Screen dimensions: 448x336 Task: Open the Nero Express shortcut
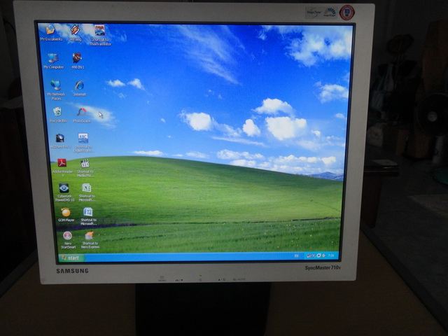(x=90, y=236)
